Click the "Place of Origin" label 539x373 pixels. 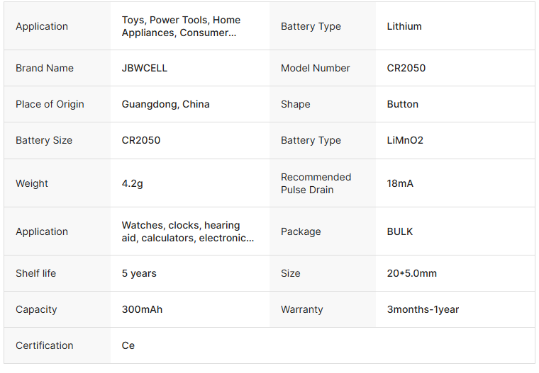50,104
